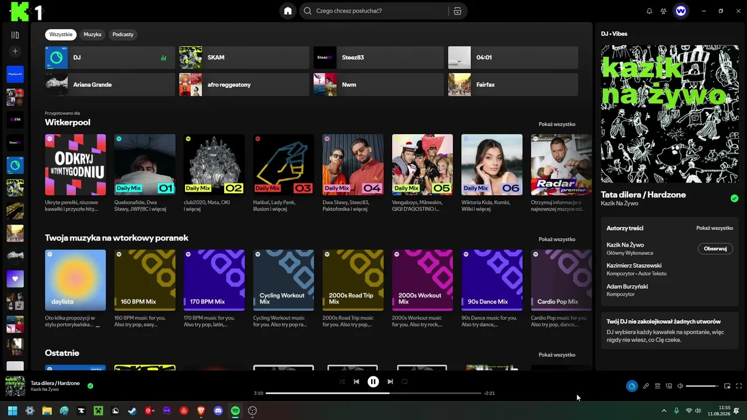747x420 pixels.
Task: Click the song title Tata dilera / Hardzone in player bar
Action: pyautogui.click(x=55, y=383)
